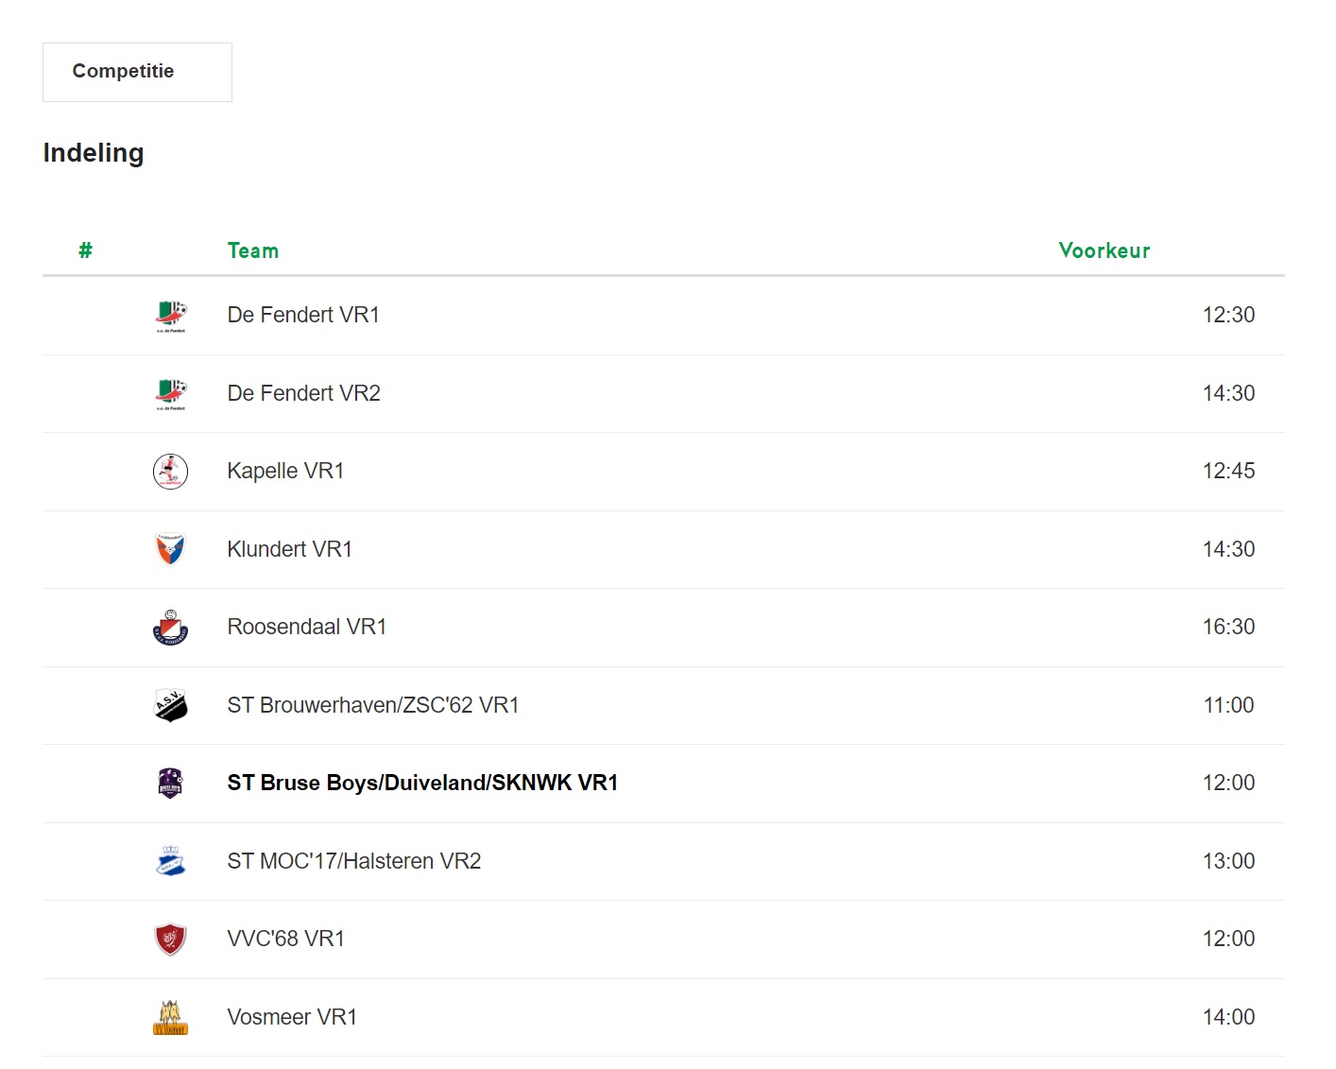Click the Vosmeer VR1 yellow club logo
The width and height of the screenshot is (1336, 1069).
click(171, 1017)
